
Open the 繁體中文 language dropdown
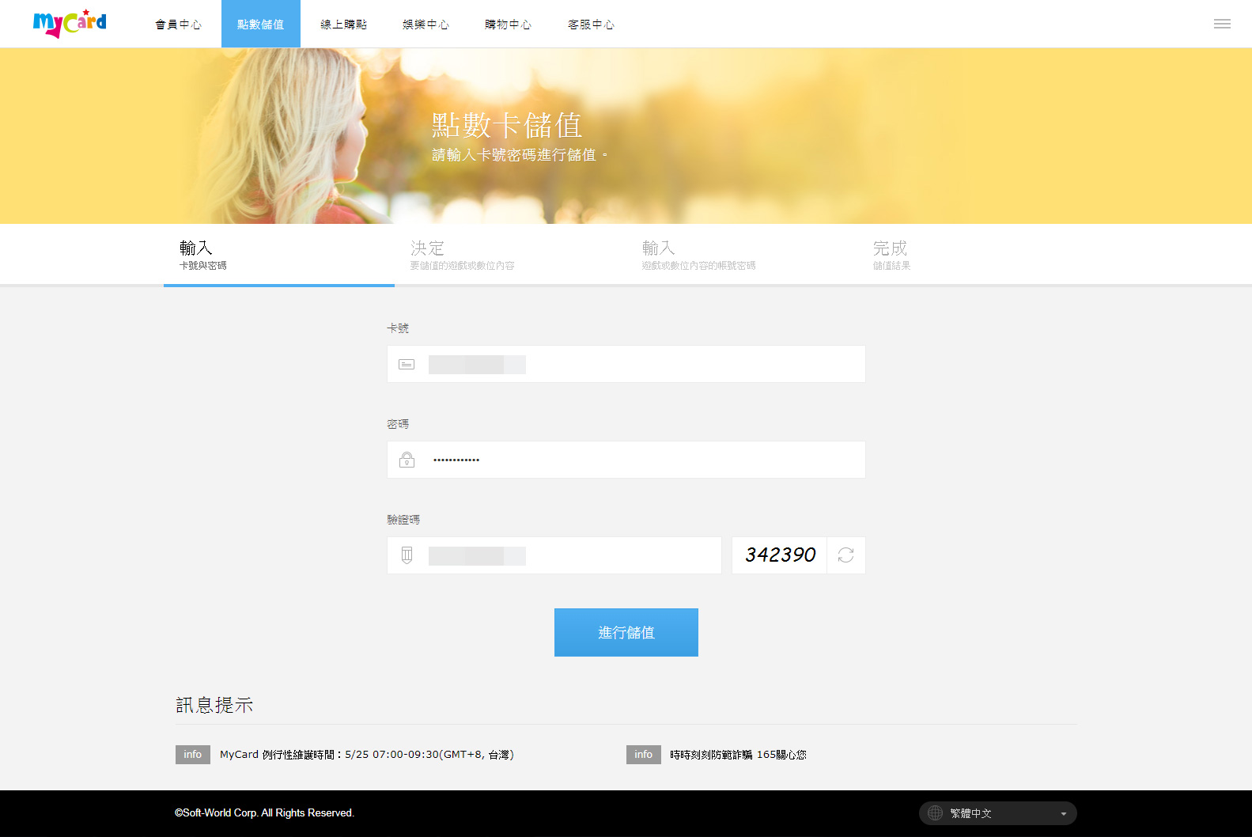click(x=998, y=813)
